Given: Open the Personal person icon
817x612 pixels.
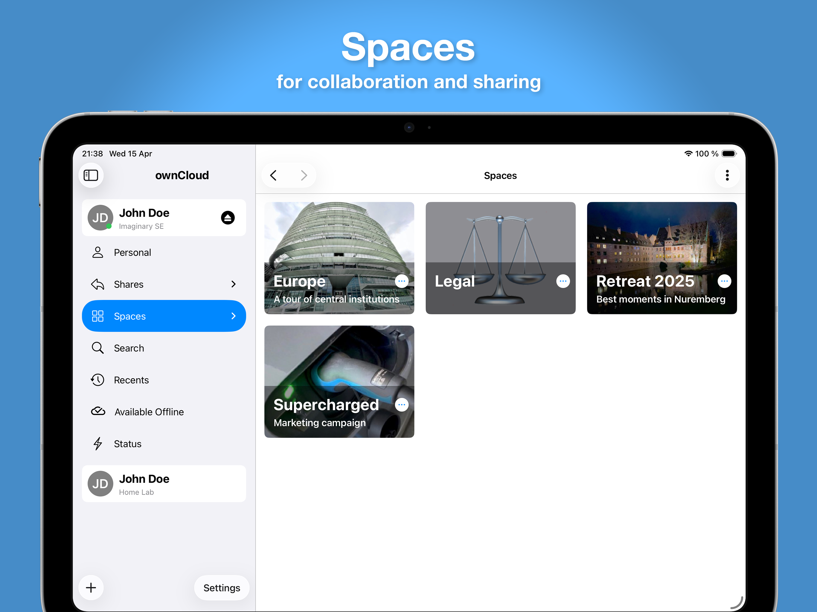Looking at the screenshot, I should click(98, 253).
